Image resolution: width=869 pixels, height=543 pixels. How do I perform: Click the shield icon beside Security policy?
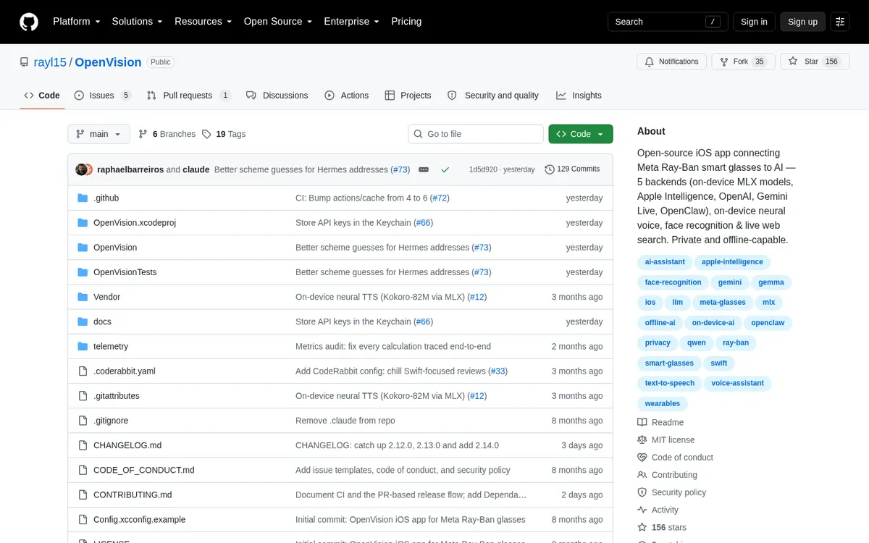[x=642, y=492]
